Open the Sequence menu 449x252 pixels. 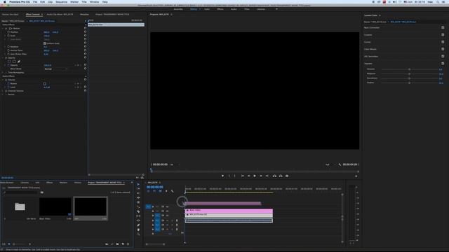61,1
